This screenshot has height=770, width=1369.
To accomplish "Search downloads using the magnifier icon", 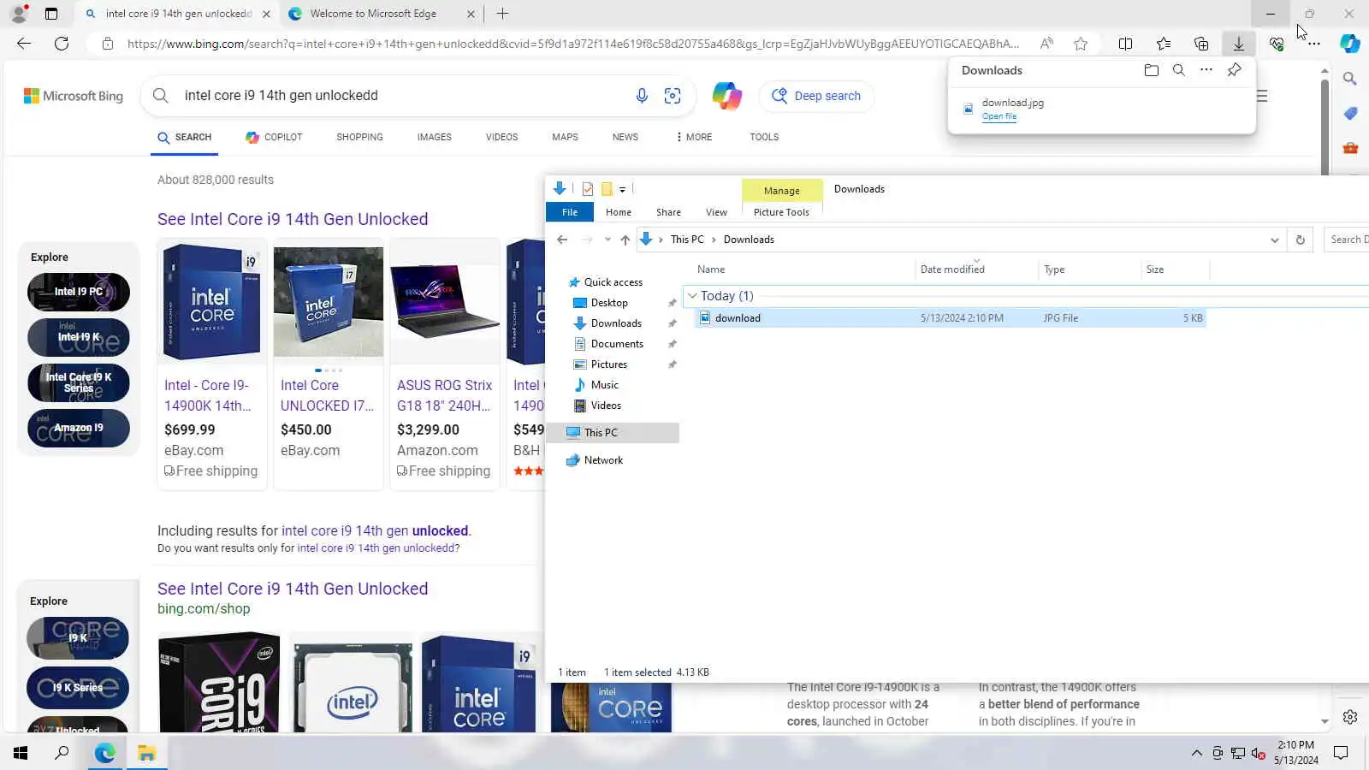I will tap(1179, 70).
